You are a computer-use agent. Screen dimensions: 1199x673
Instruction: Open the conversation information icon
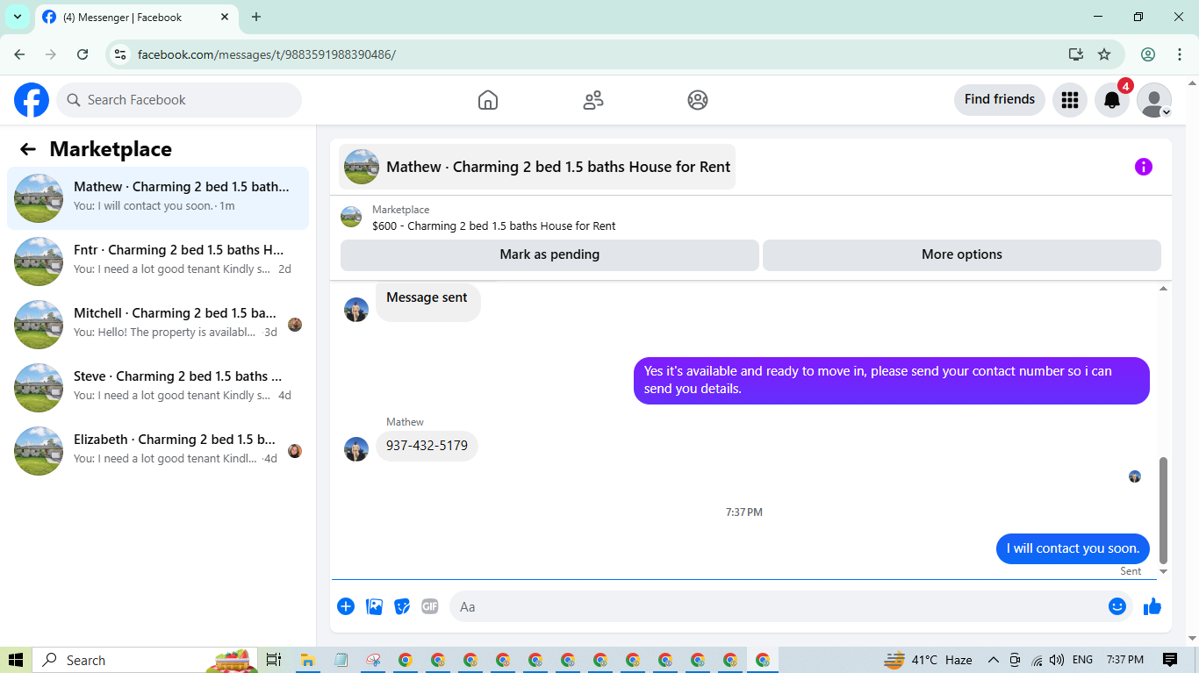[1143, 167]
